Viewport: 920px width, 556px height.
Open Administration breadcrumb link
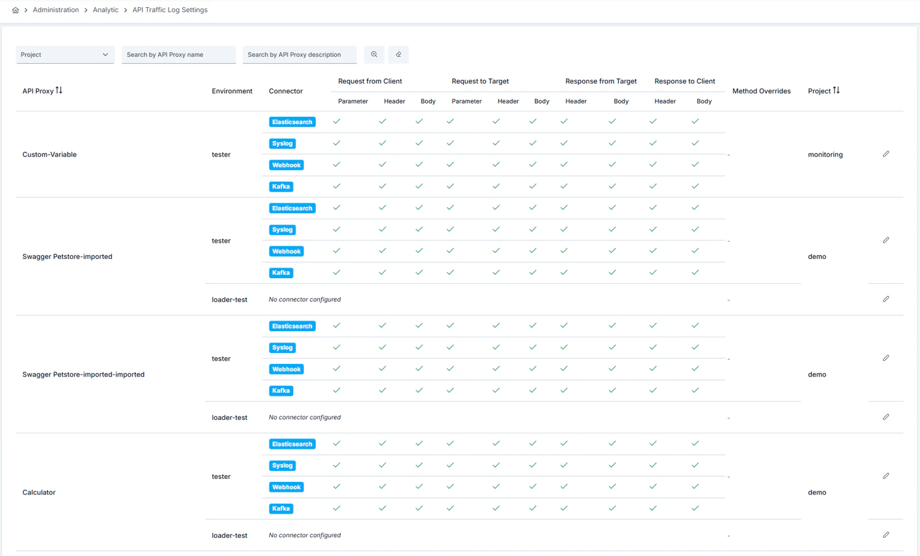(55, 10)
